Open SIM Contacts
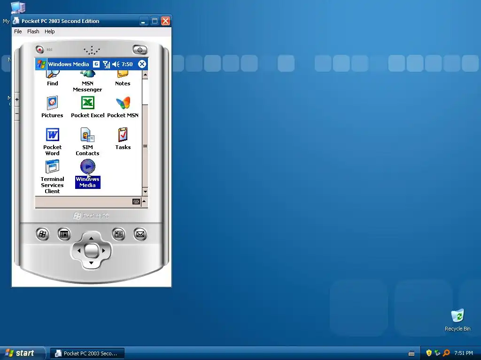Image resolution: width=481 pixels, height=360 pixels. 87,142
